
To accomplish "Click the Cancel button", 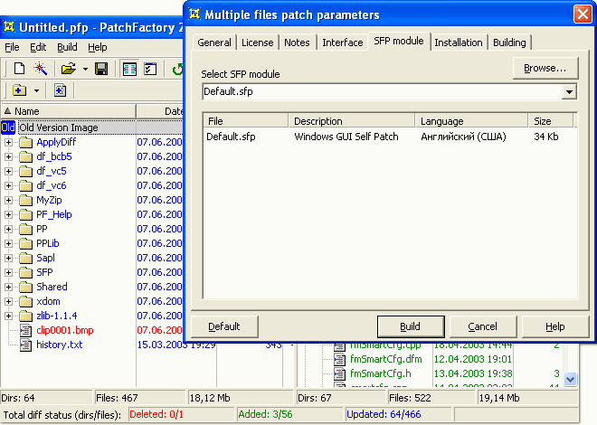I will point(483,326).
